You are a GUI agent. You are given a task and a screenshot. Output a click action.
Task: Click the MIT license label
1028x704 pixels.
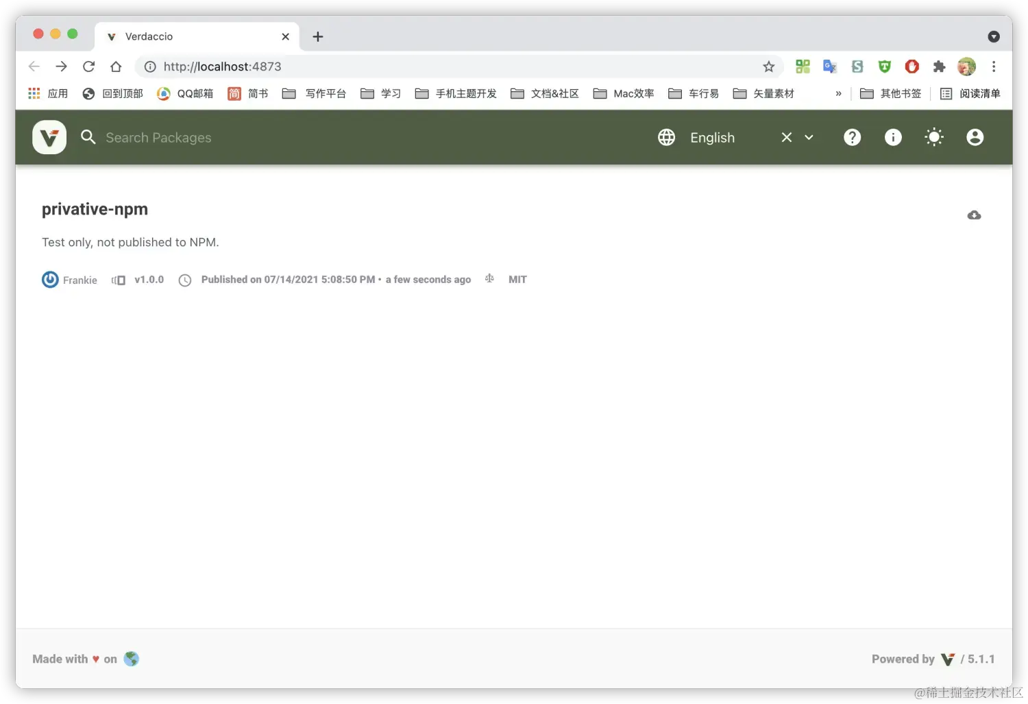click(517, 280)
